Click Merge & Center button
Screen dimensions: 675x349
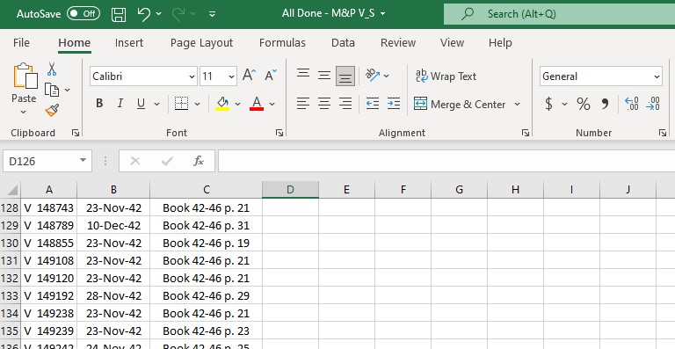[x=460, y=104]
